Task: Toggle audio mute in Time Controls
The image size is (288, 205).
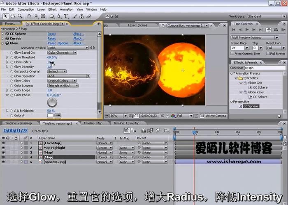Action: point(269,30)
